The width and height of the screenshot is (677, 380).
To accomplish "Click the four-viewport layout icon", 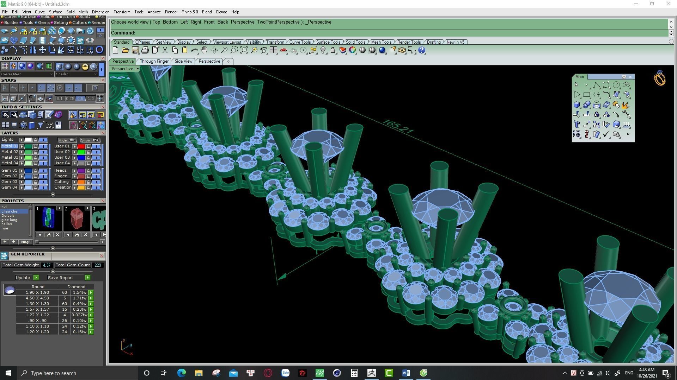I will click(x=273, y=50).
